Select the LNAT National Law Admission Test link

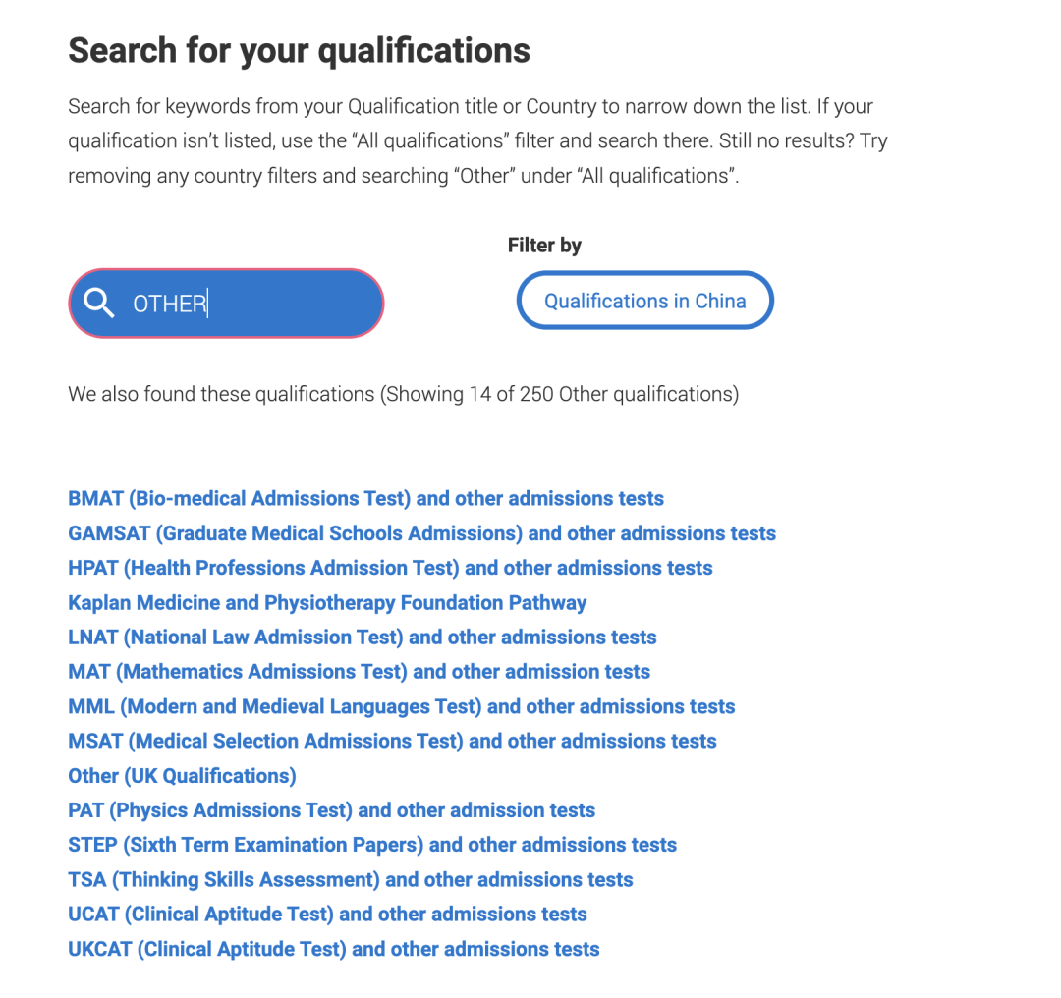pyautogui.click(x=363, y=638)
